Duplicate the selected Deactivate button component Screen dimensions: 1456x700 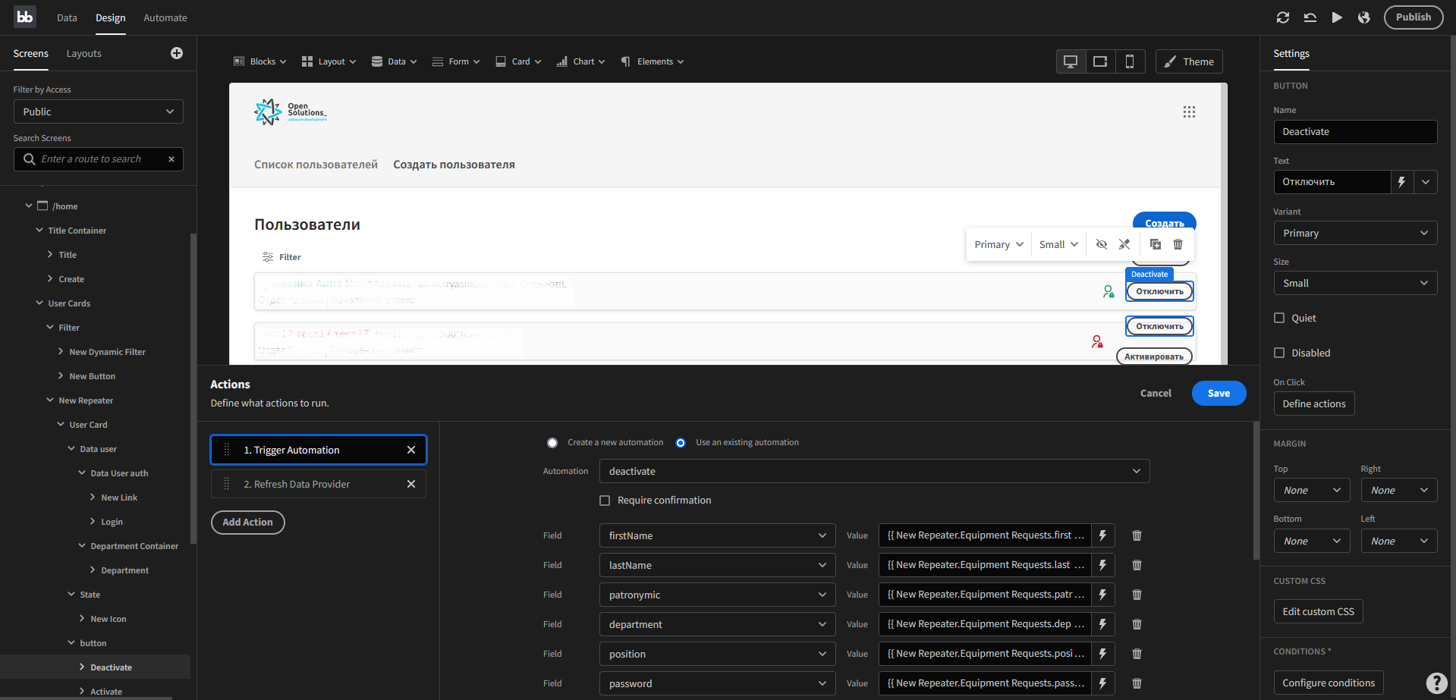point(1156,244)
